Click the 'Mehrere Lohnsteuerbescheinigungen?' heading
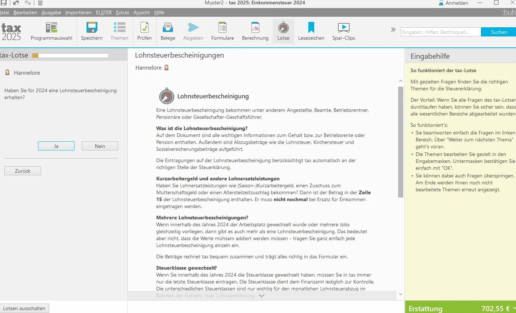The height and width of the screenshot is (313, 516). [x=202, y=218]
